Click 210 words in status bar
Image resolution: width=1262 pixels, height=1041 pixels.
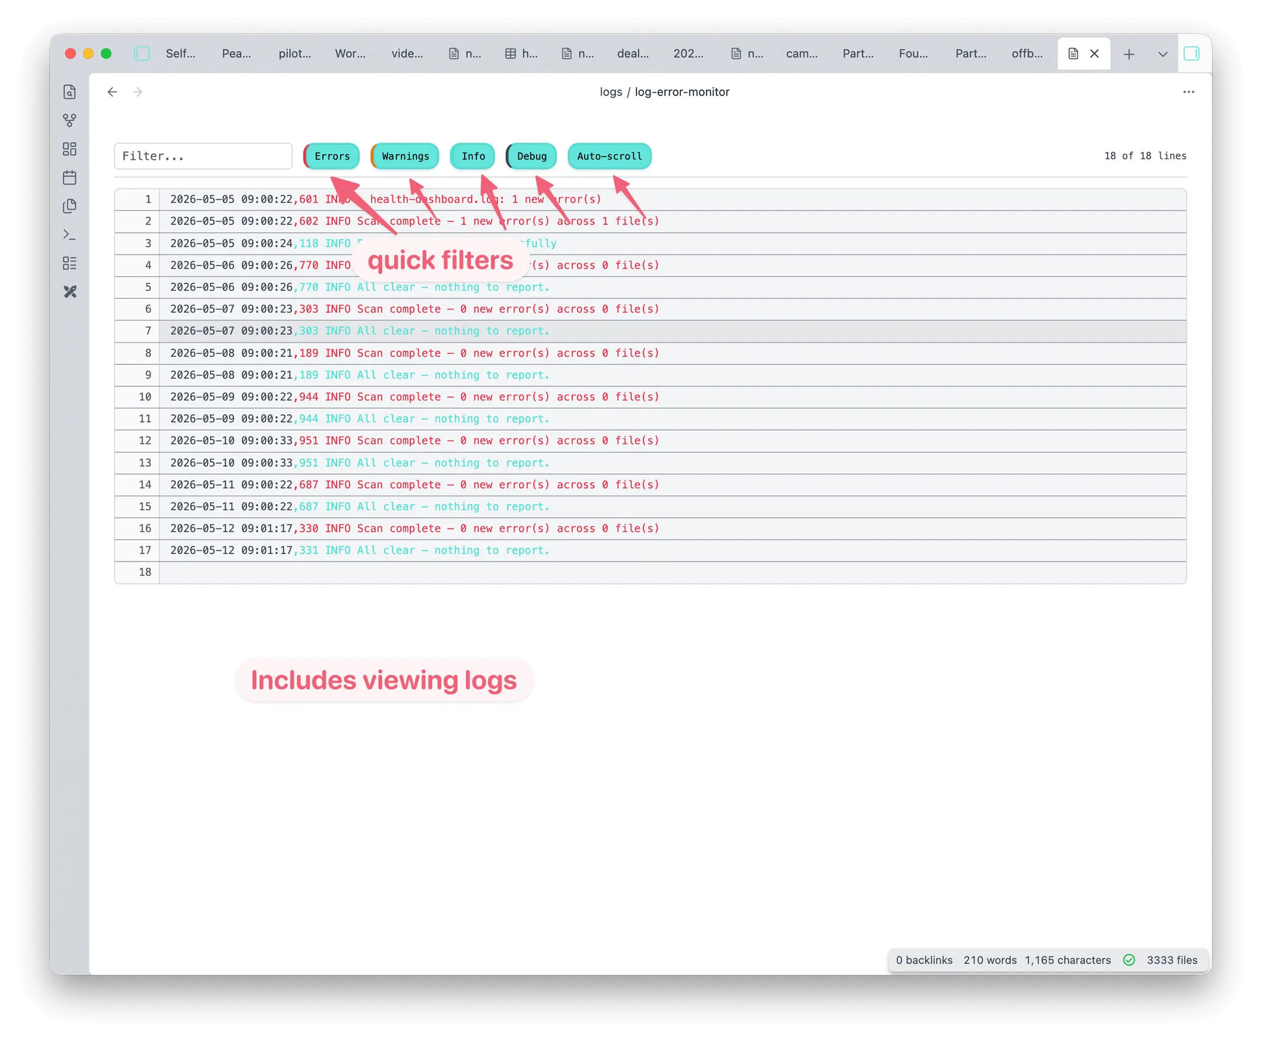990,960
